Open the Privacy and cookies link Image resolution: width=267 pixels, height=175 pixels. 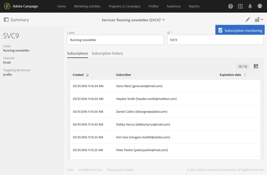(120, 170)
